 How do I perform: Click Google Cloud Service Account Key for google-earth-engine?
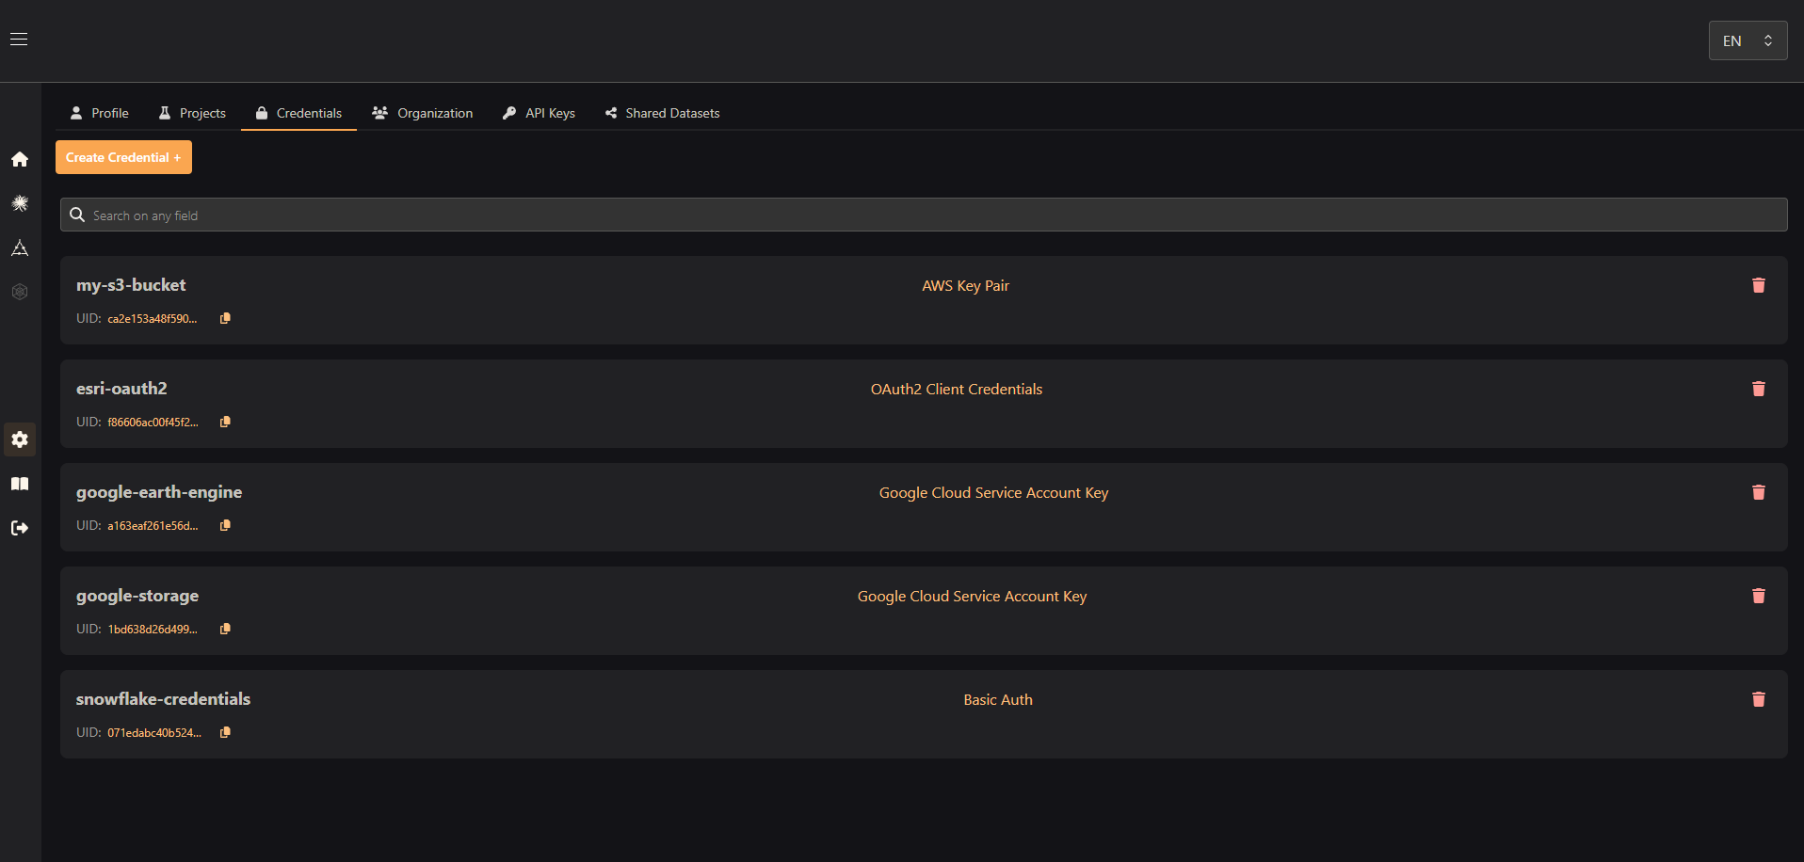(x=993, y=492)
